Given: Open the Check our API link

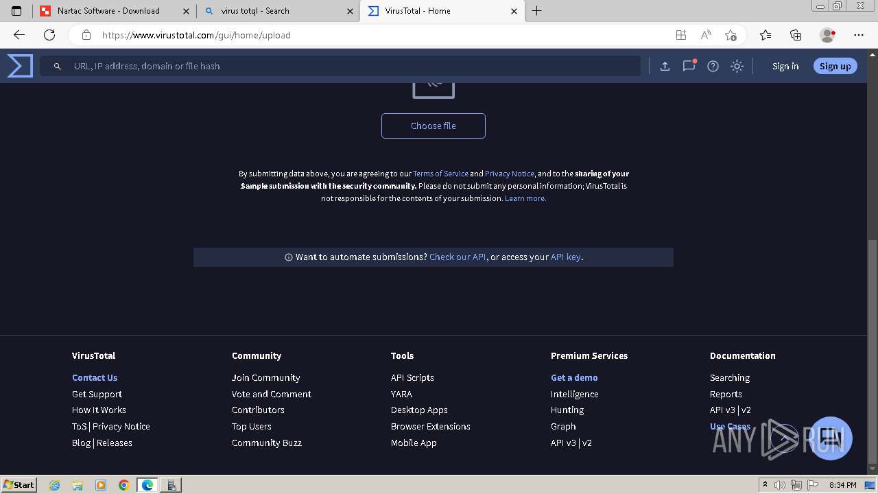Looking at the screenshot, I should 458,257.
